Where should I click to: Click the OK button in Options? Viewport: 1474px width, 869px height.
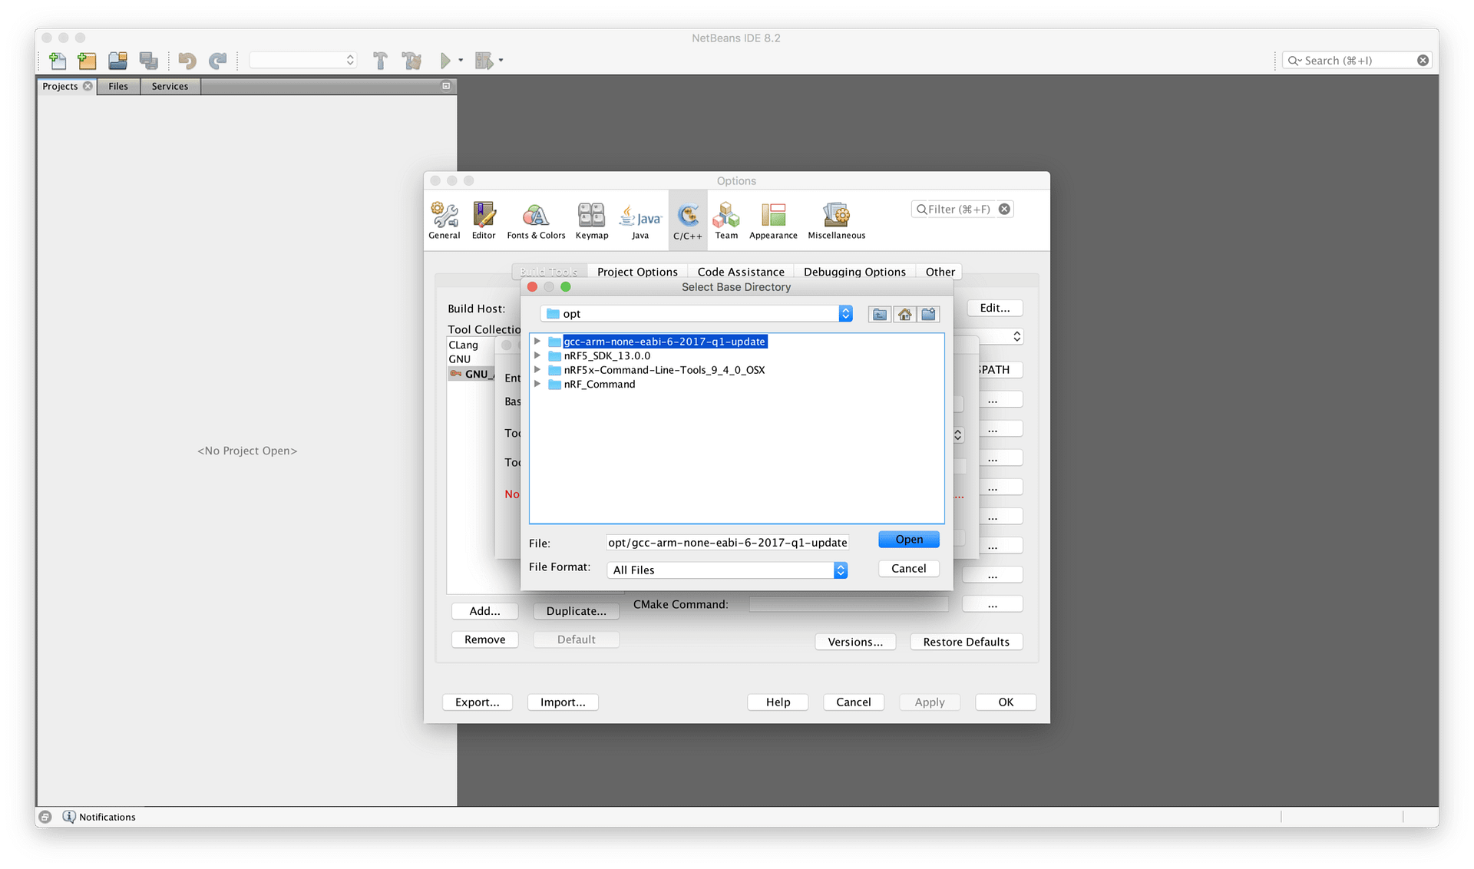pos(1006,702)
